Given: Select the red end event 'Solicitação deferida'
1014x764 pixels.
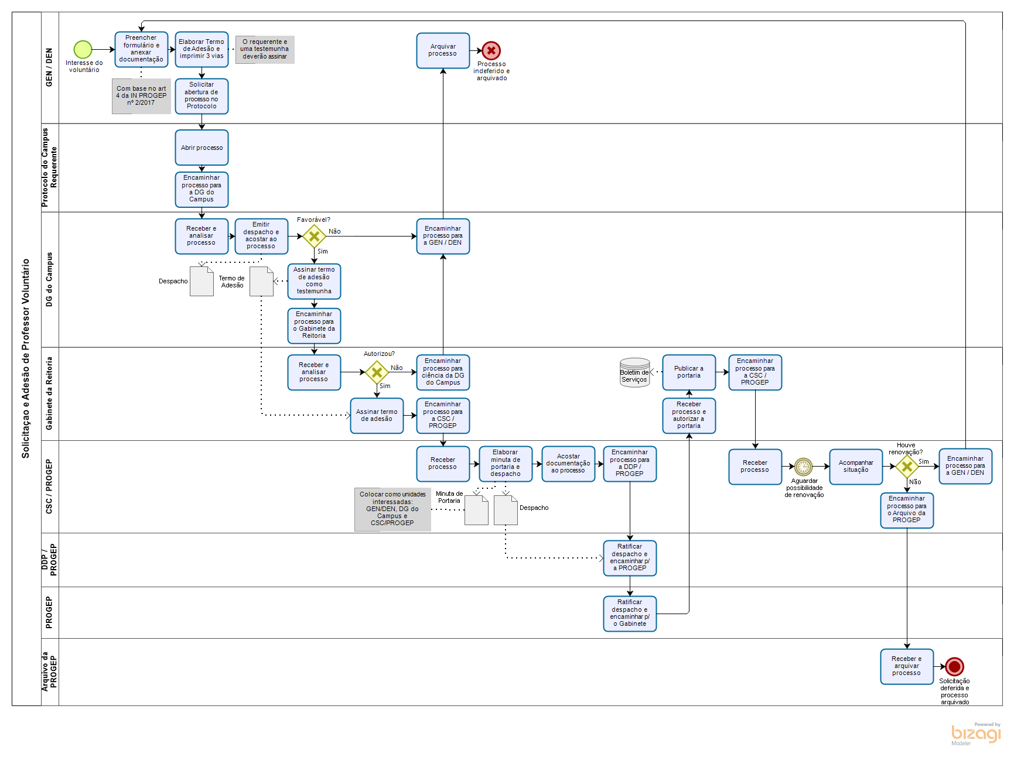Looking at the screenshot, I should coord(954,666).
